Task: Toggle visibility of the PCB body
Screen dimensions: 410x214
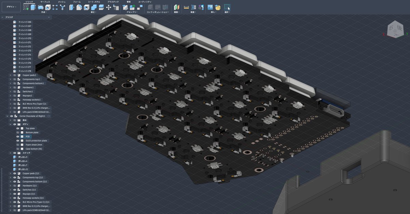Action: coord(18,136)
